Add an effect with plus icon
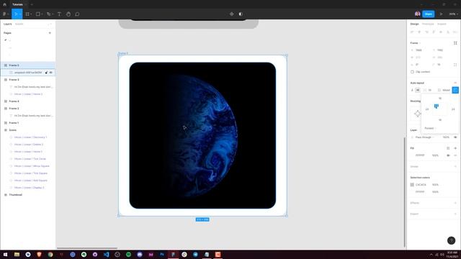The image size is (461, 259). [x=455, y=203]
